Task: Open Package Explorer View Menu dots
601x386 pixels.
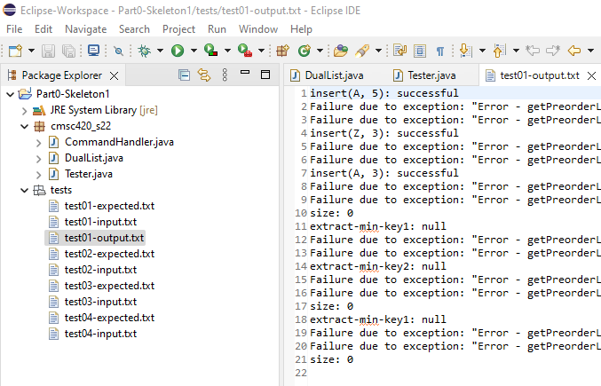Action: point(225,75)
